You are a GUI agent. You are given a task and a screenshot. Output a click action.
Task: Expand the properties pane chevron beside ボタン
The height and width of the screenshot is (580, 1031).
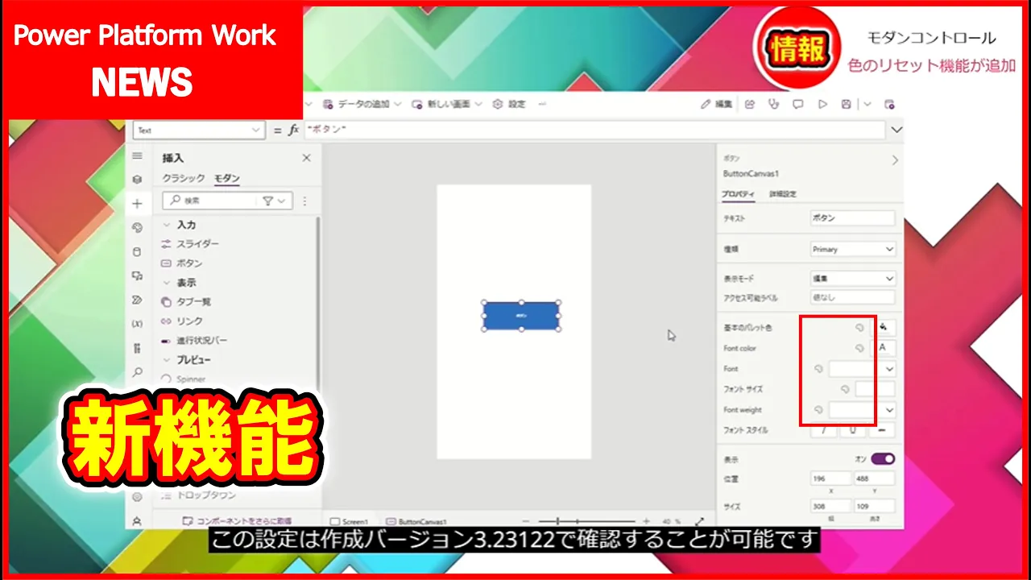pos(895,160)
